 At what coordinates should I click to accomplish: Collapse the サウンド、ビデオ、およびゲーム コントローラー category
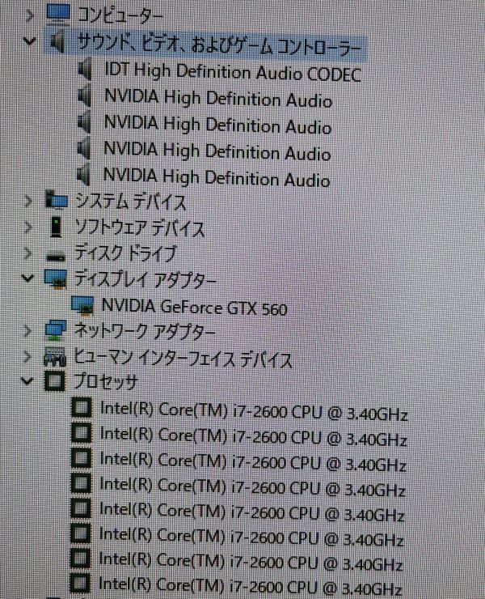(x=30, y=40)
